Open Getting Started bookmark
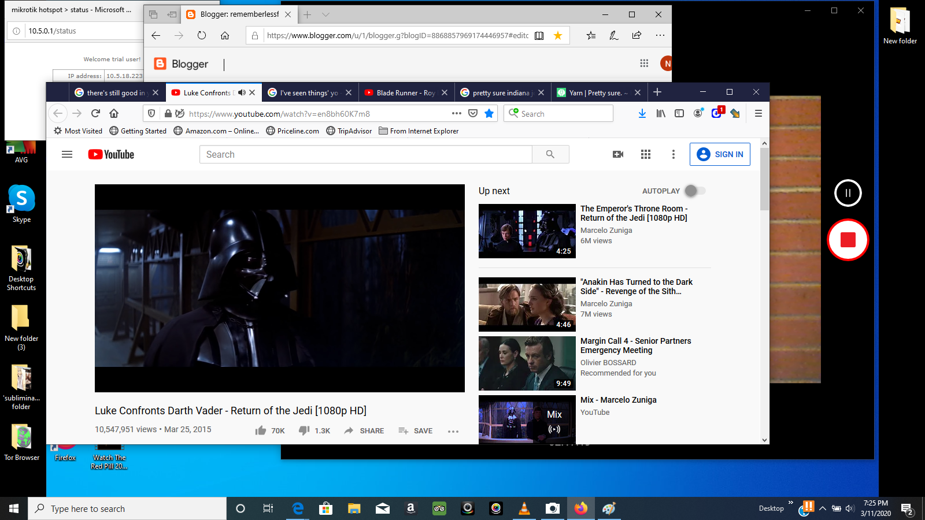Screen dimensions: 925x520 (138, 131)
